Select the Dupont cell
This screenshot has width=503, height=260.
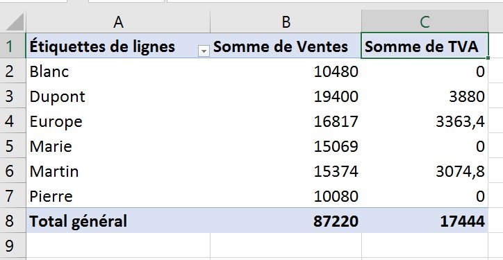pyautogui.click(x=118, y=96)
